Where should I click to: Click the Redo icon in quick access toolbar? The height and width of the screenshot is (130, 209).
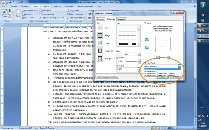pos(19,2)
